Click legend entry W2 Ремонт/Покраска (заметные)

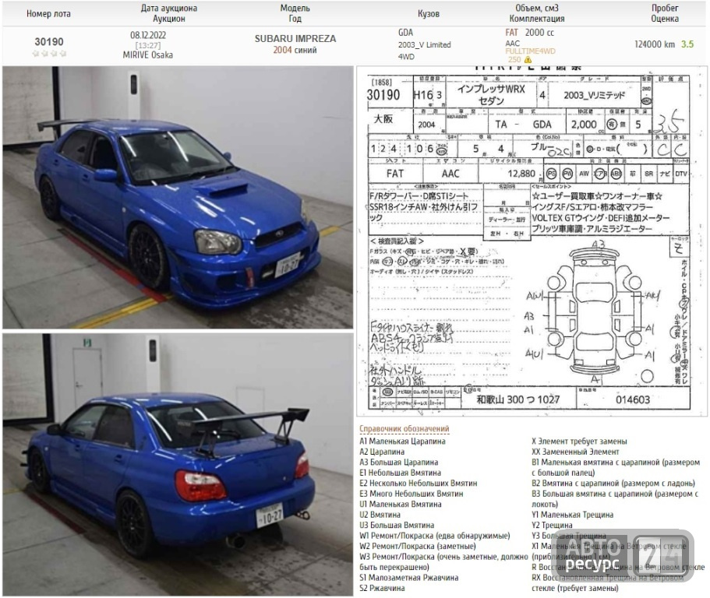tap(418, 547)
